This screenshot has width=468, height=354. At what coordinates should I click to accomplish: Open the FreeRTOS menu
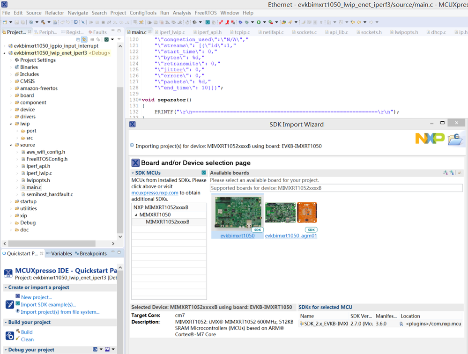tap(206, 13)
